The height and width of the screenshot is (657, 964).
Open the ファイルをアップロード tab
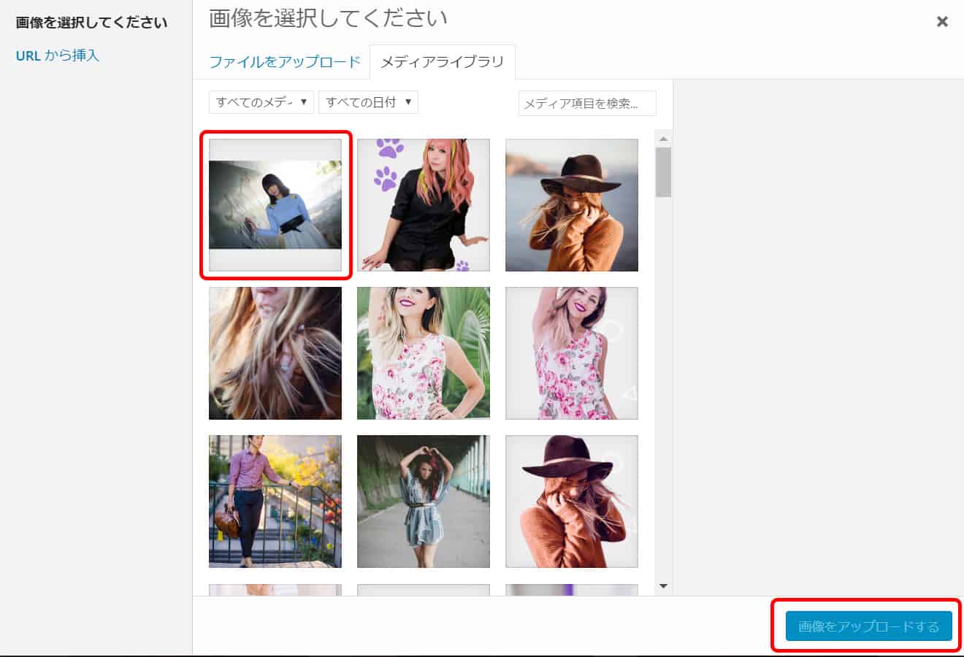[x=285, y=62]
